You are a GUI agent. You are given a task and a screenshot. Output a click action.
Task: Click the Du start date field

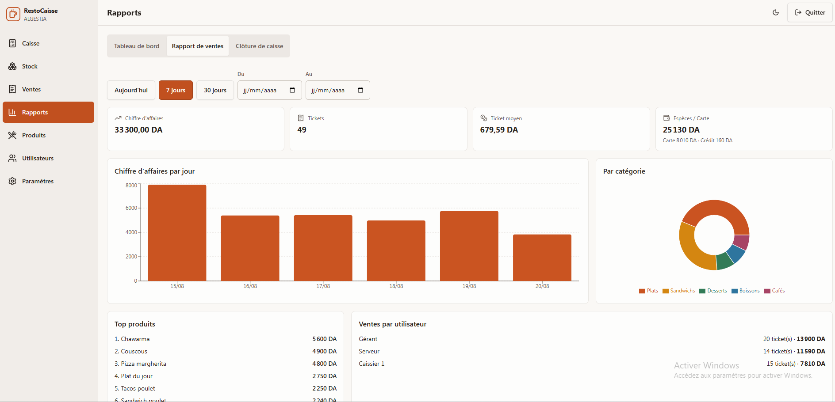click(x=270, y=90)
